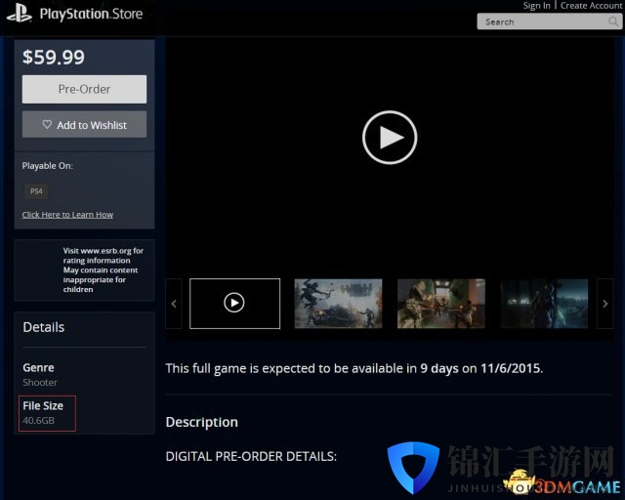Go to previous thumbnails with the left arrow
The height and width of the screenshot is (500, 625).
(174, 304)
